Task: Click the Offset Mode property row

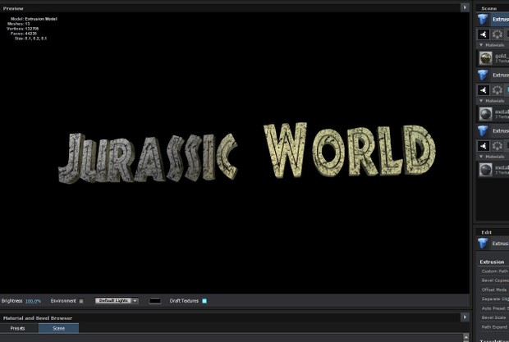Action: [x=493, y=290]
